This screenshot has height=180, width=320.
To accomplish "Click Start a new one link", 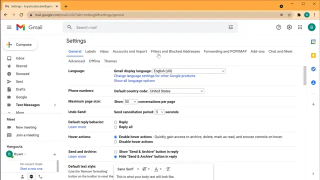I will (x=31, y=169).
